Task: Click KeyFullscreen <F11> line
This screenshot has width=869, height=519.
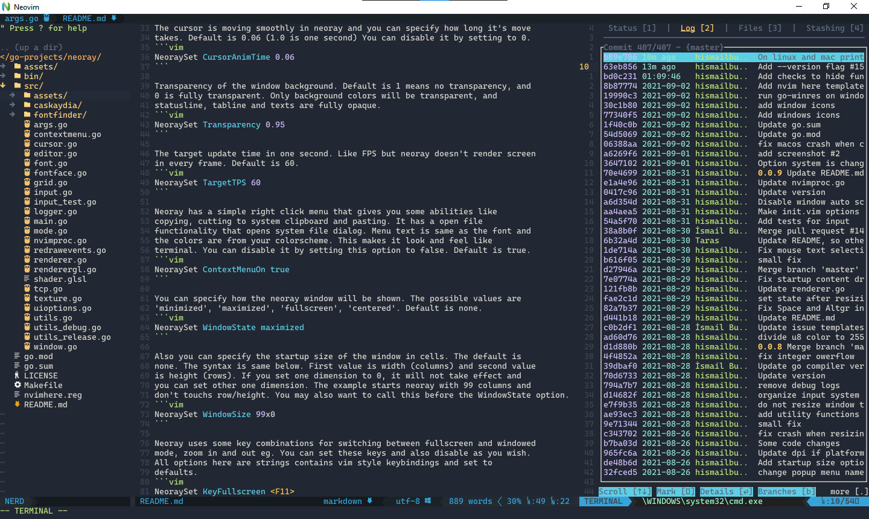Action: point(224,491)
